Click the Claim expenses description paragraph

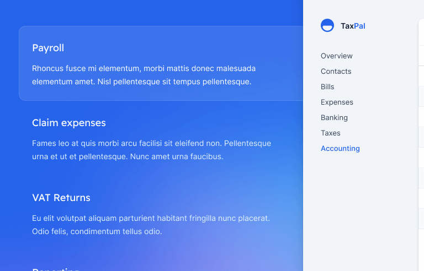coord(151,150)
